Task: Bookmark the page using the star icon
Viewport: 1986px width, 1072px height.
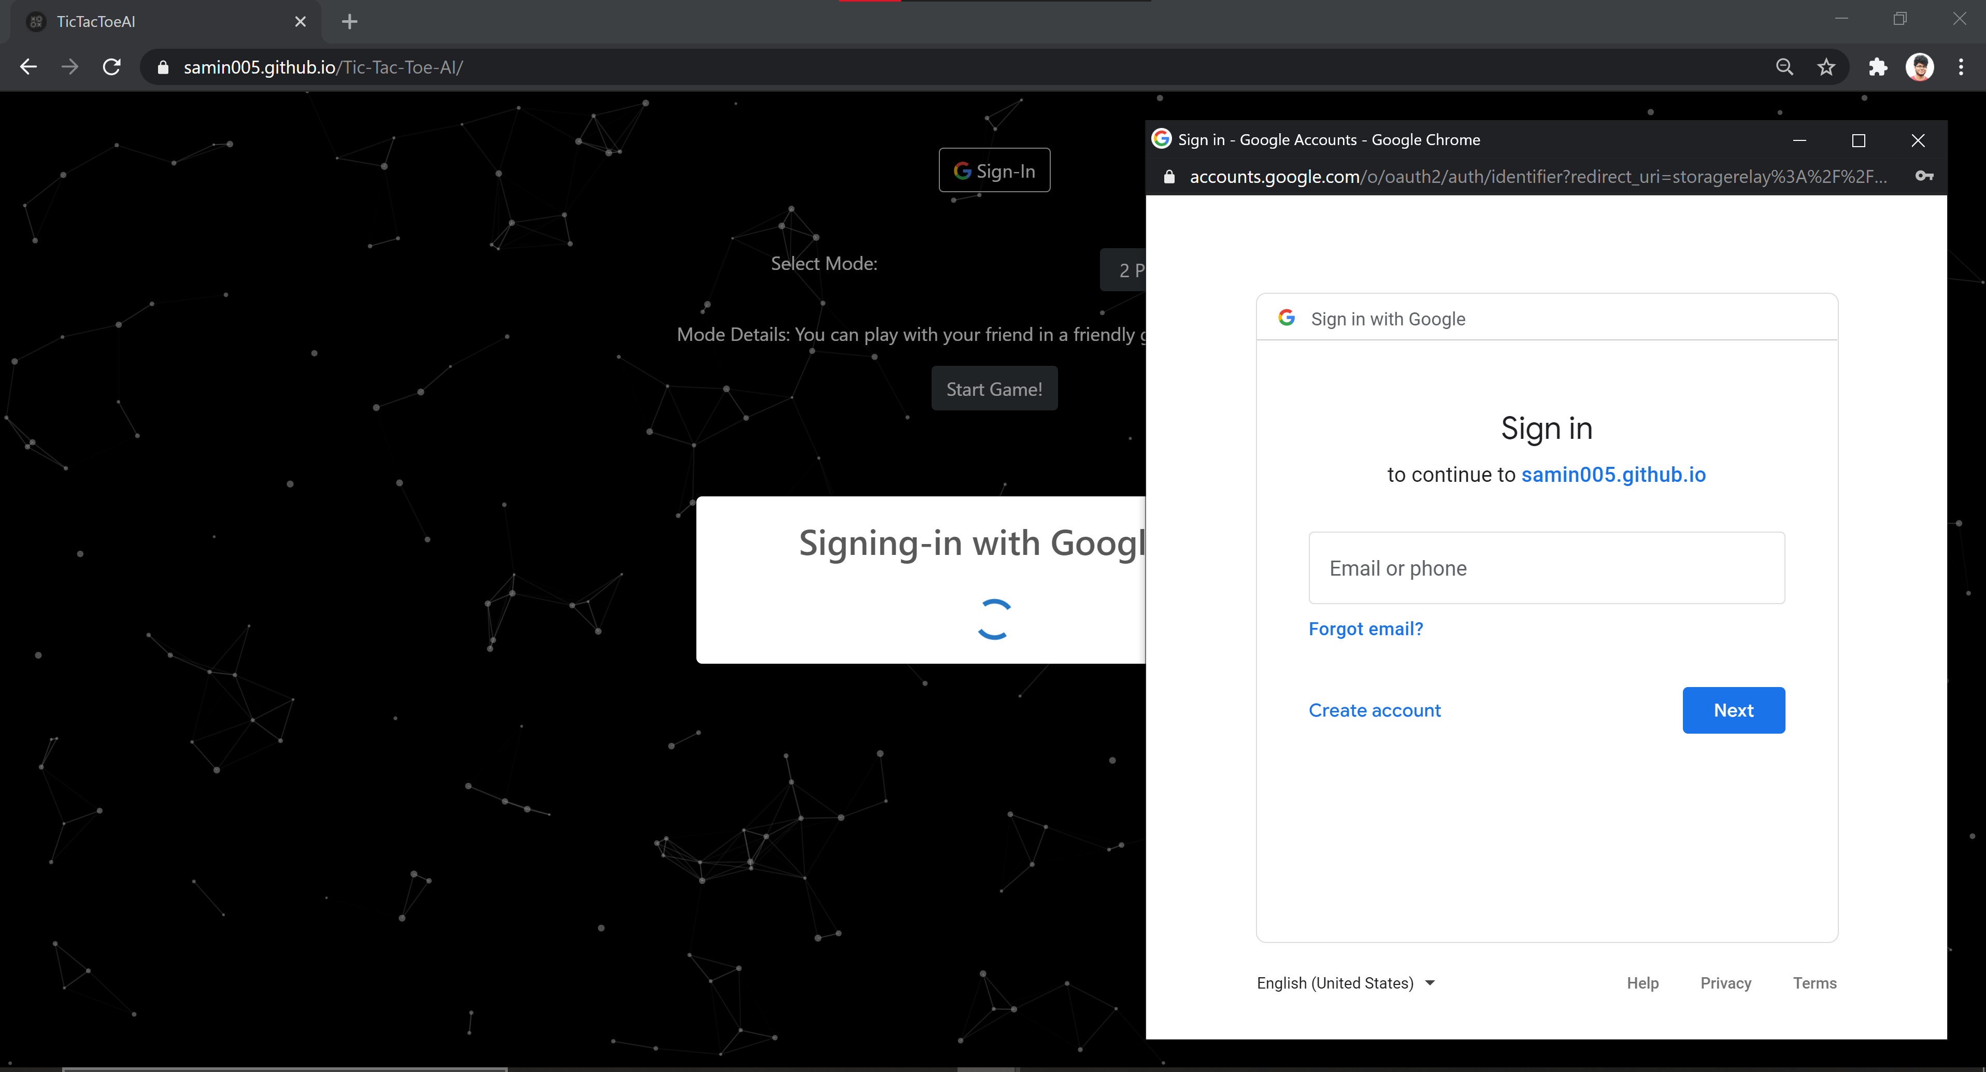Action: point(1826,66)
